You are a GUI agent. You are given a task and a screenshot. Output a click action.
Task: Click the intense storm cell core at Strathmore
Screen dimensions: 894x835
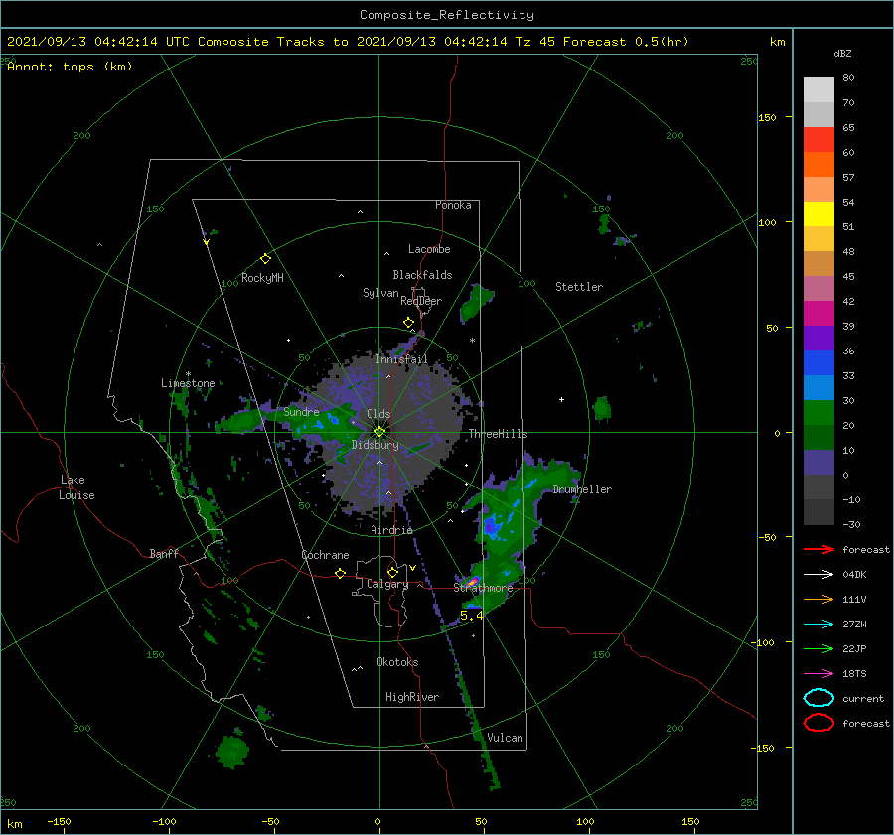[x=472, y=582]
